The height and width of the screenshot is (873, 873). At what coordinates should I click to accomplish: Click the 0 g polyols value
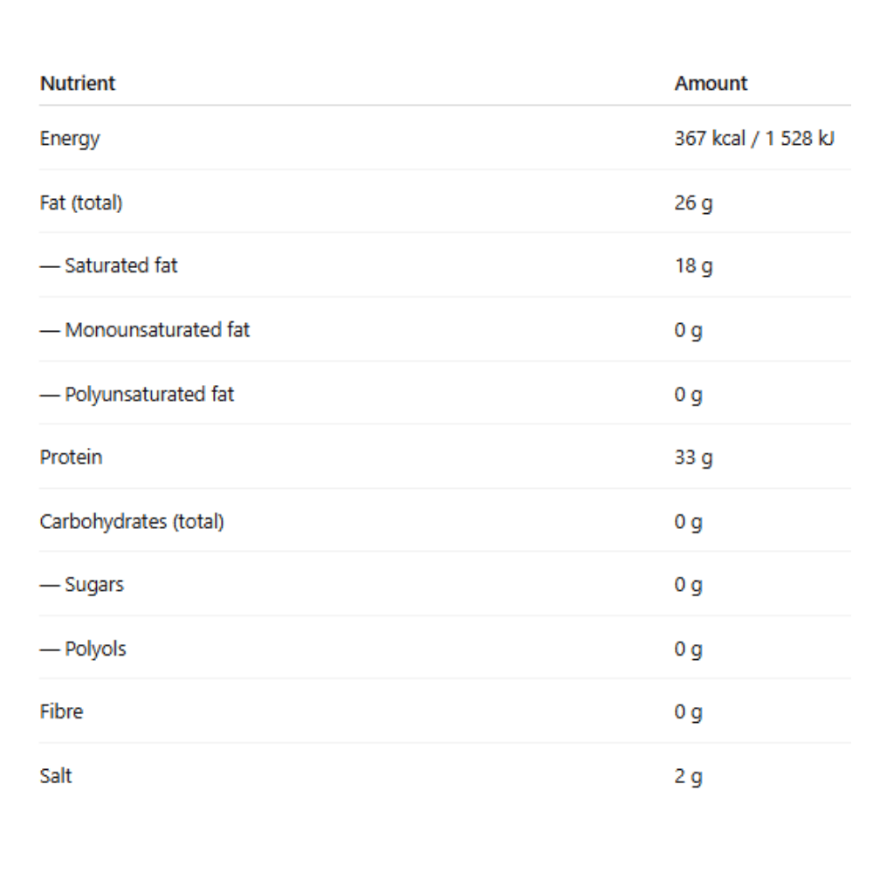[688, 649]
